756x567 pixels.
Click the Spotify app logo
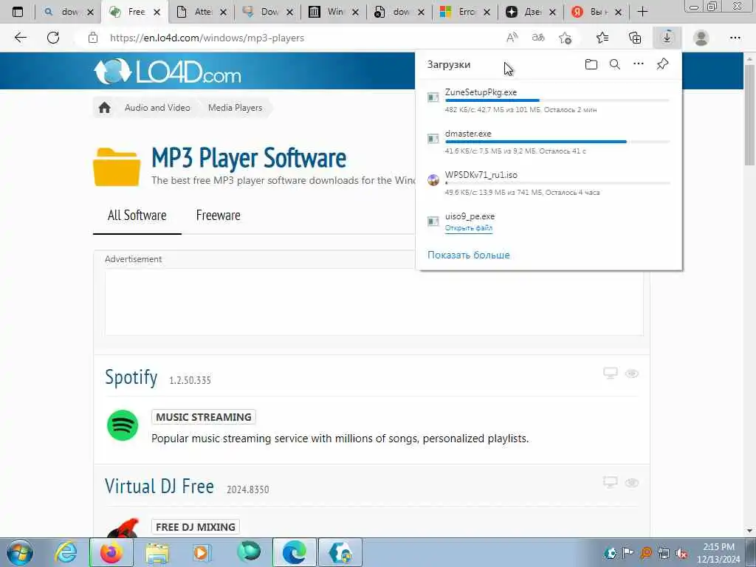[x=123, y=425]
